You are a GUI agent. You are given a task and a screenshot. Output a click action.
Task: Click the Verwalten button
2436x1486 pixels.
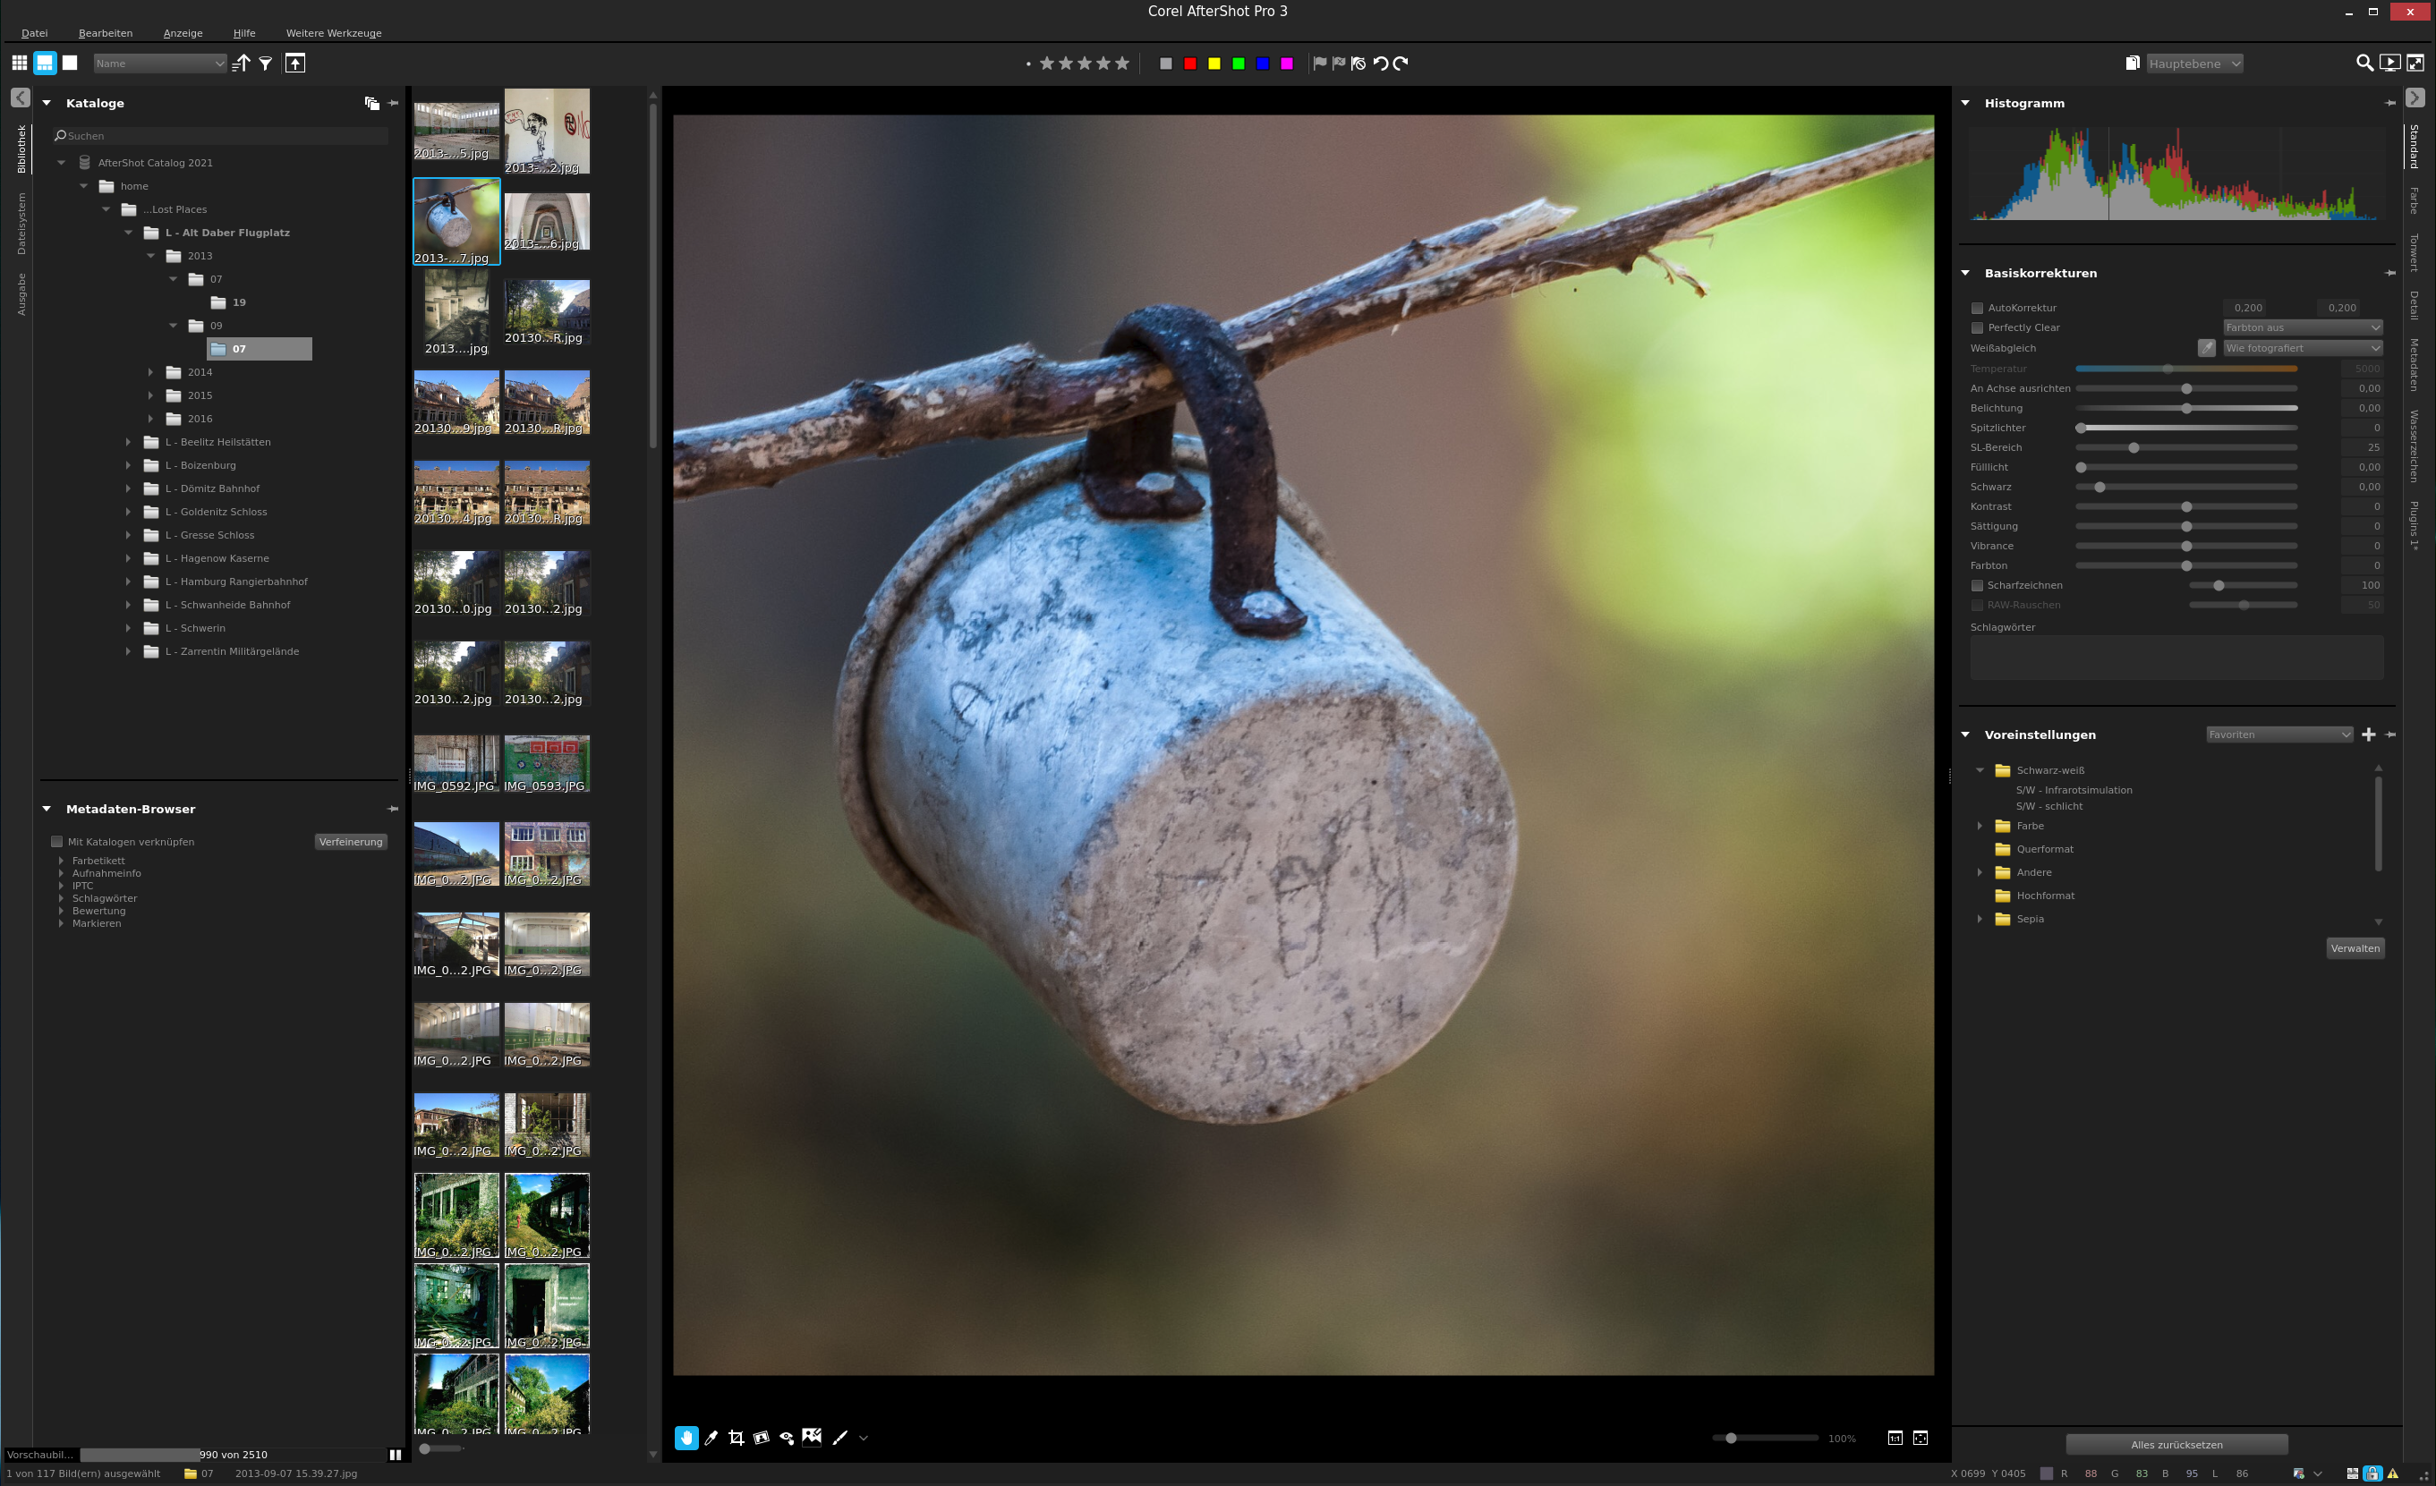point(2354,948)
